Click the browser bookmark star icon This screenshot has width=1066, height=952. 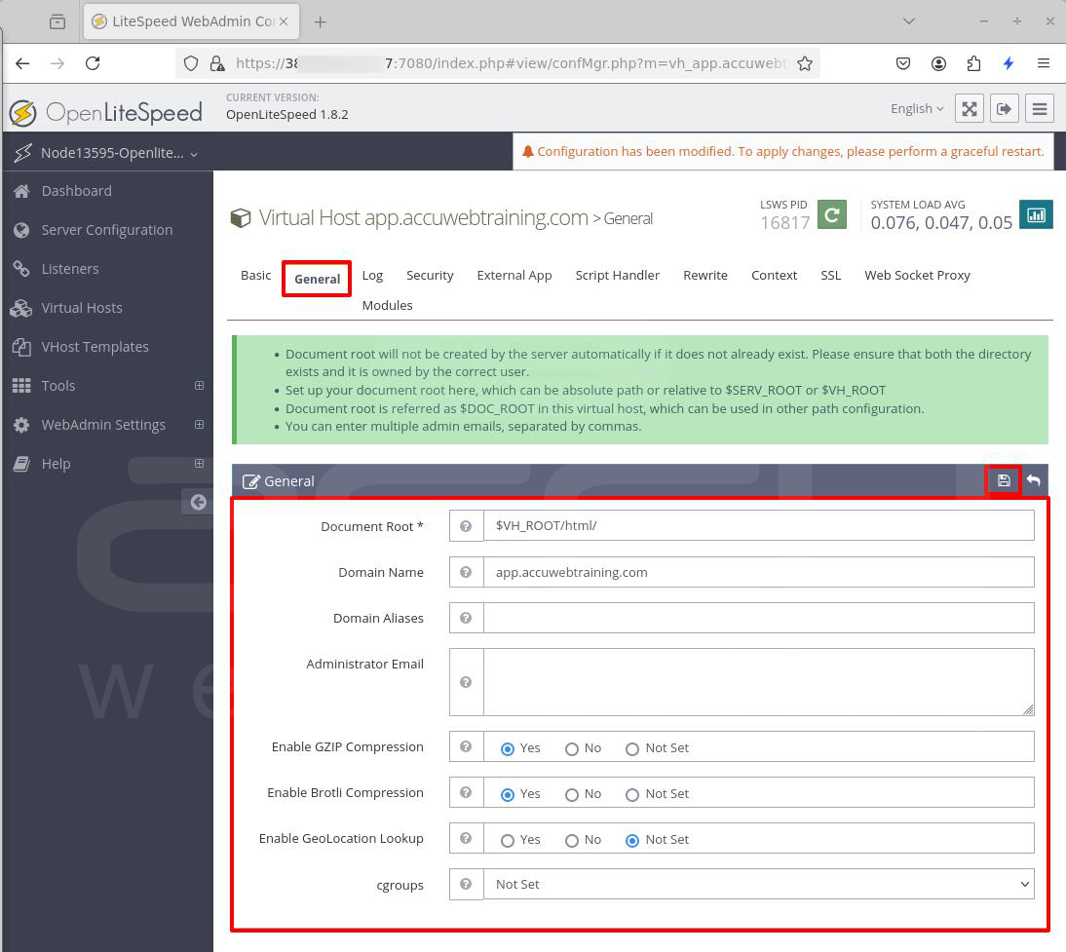(805, 63)
